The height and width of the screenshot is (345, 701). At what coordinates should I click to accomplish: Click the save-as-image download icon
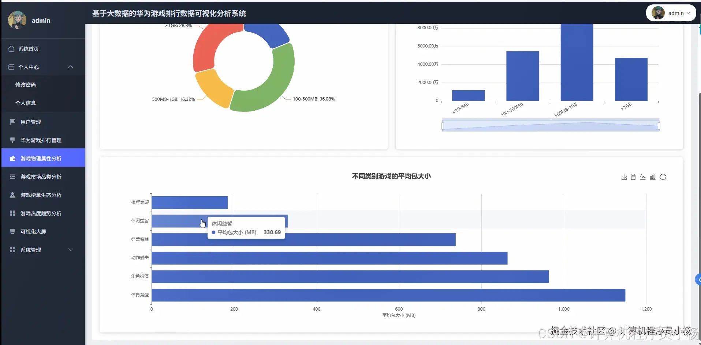click(x=624, y=177)
